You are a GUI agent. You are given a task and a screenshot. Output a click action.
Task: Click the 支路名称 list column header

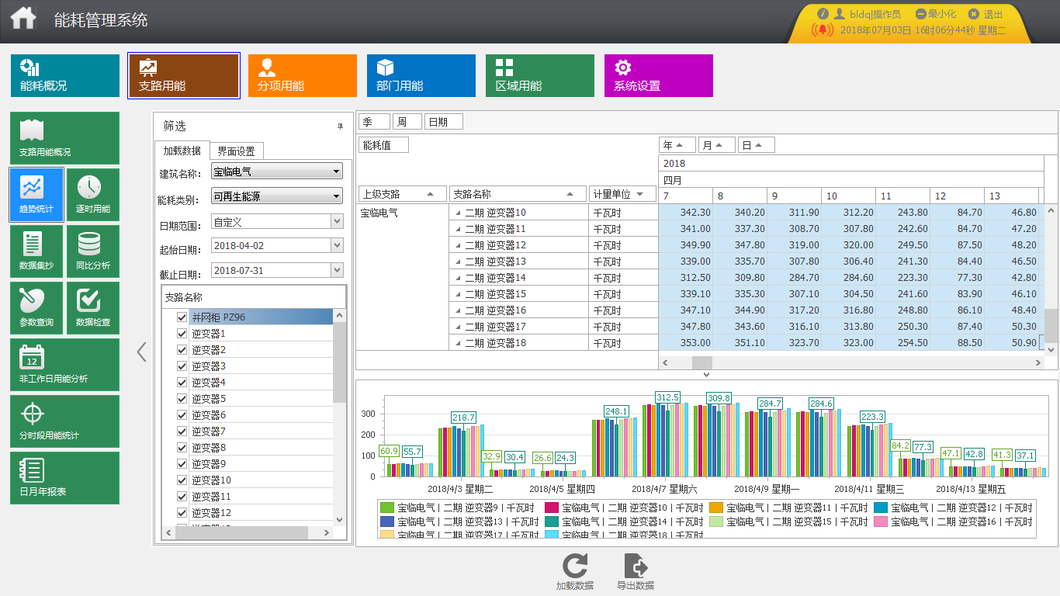tap(254, 297)
